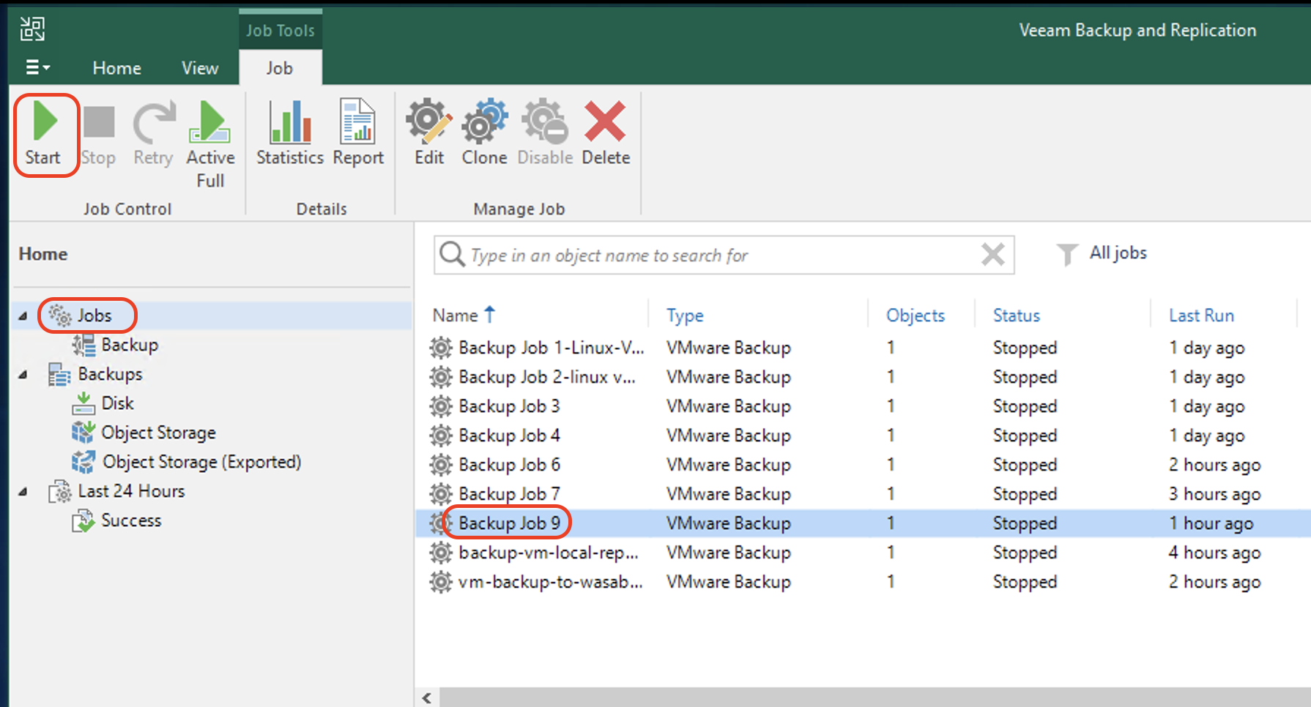Delete the selected job
This screenshot has width=1311, height=707.
coord(606,135)
